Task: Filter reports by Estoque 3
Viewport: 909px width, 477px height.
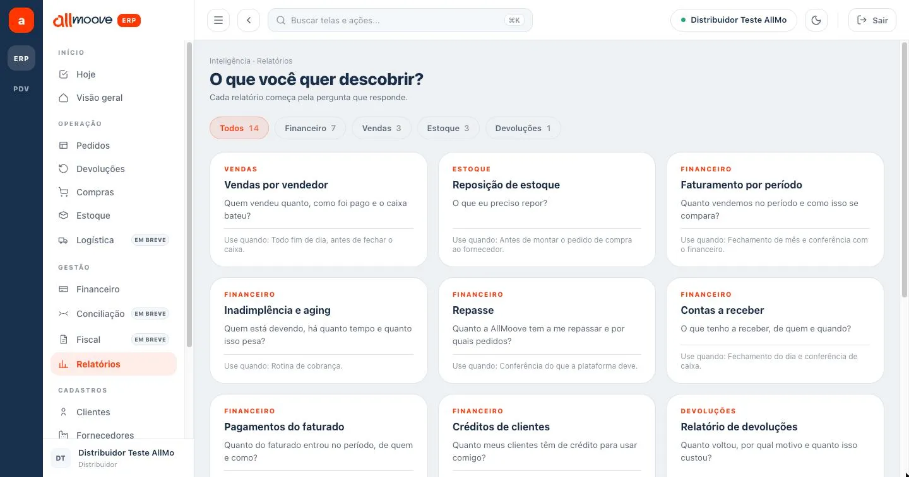Action: coord(448,128)
